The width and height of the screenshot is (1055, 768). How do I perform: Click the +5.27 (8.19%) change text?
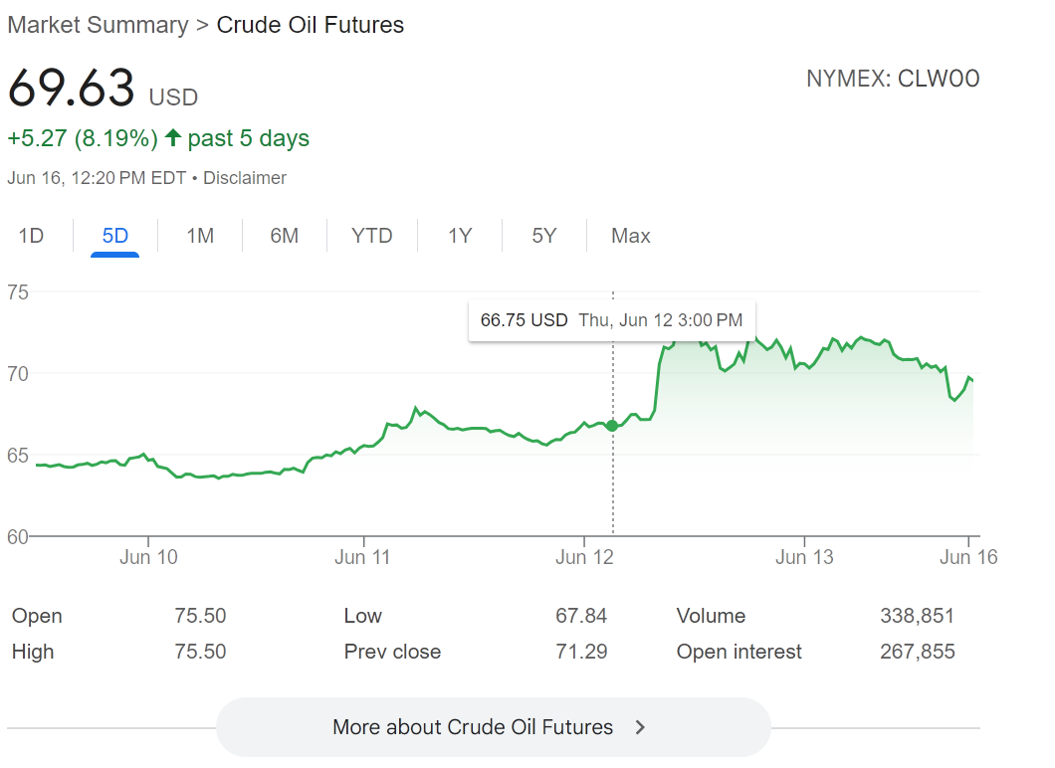coord(83,138)
